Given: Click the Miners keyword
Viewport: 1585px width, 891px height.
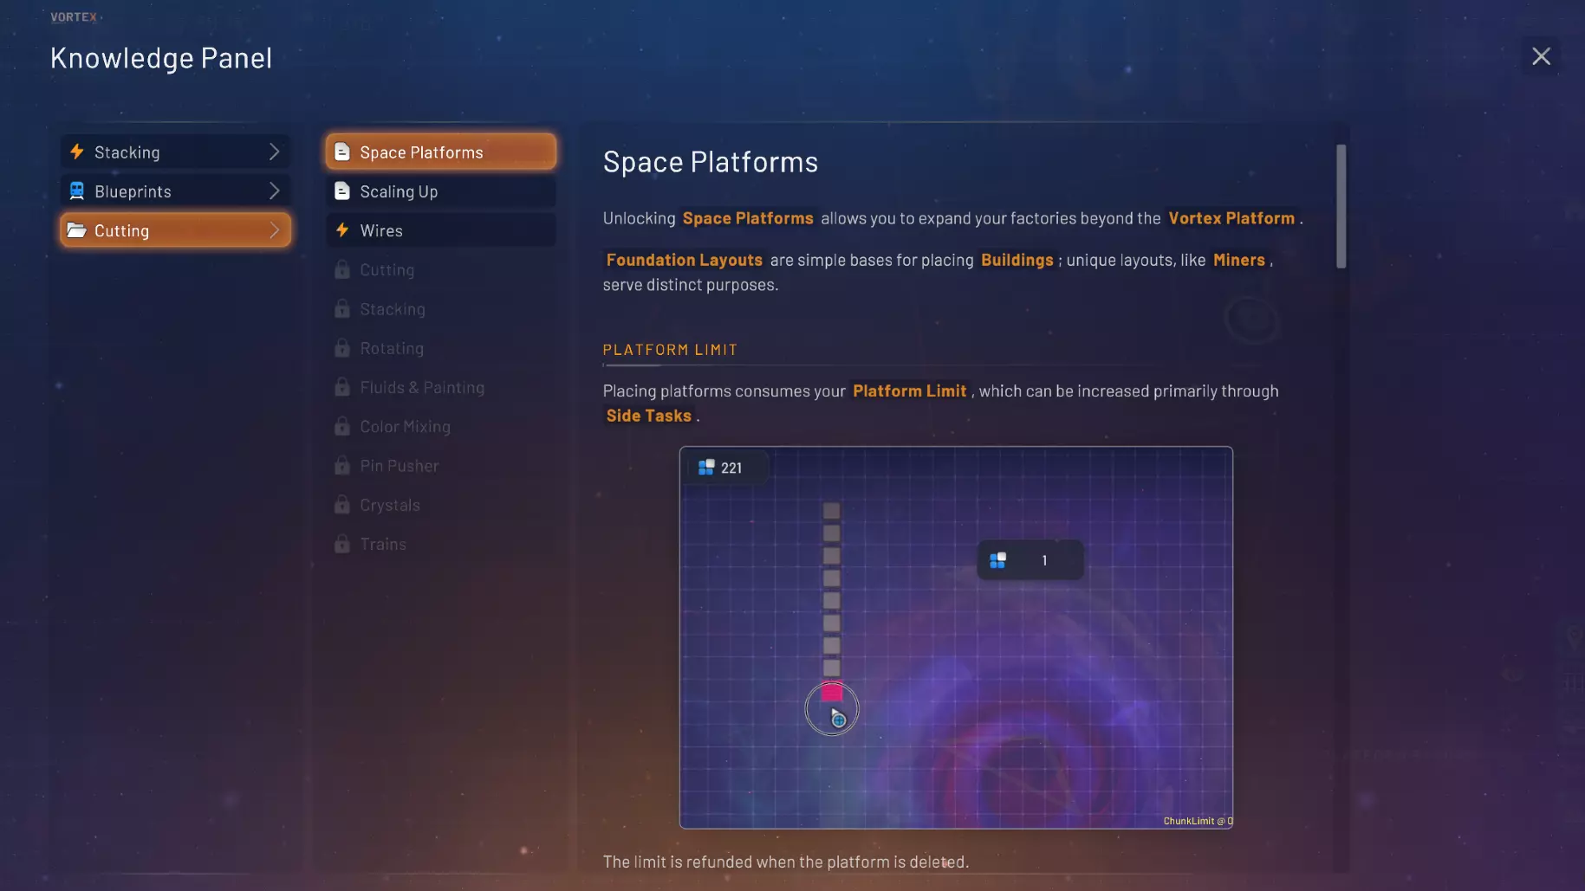Looking at the screenshot, I should coord(1238,260).
